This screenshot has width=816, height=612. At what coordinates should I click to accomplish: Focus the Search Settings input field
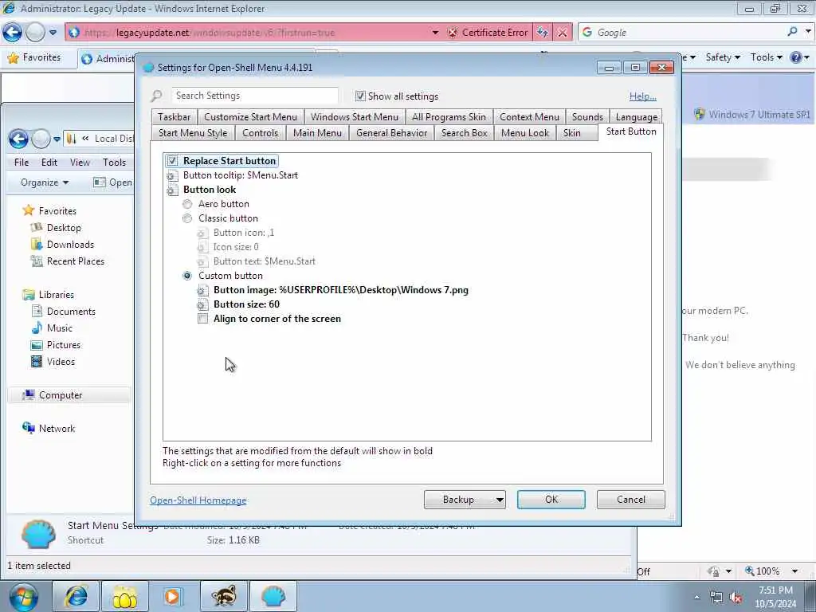[254, 96]
